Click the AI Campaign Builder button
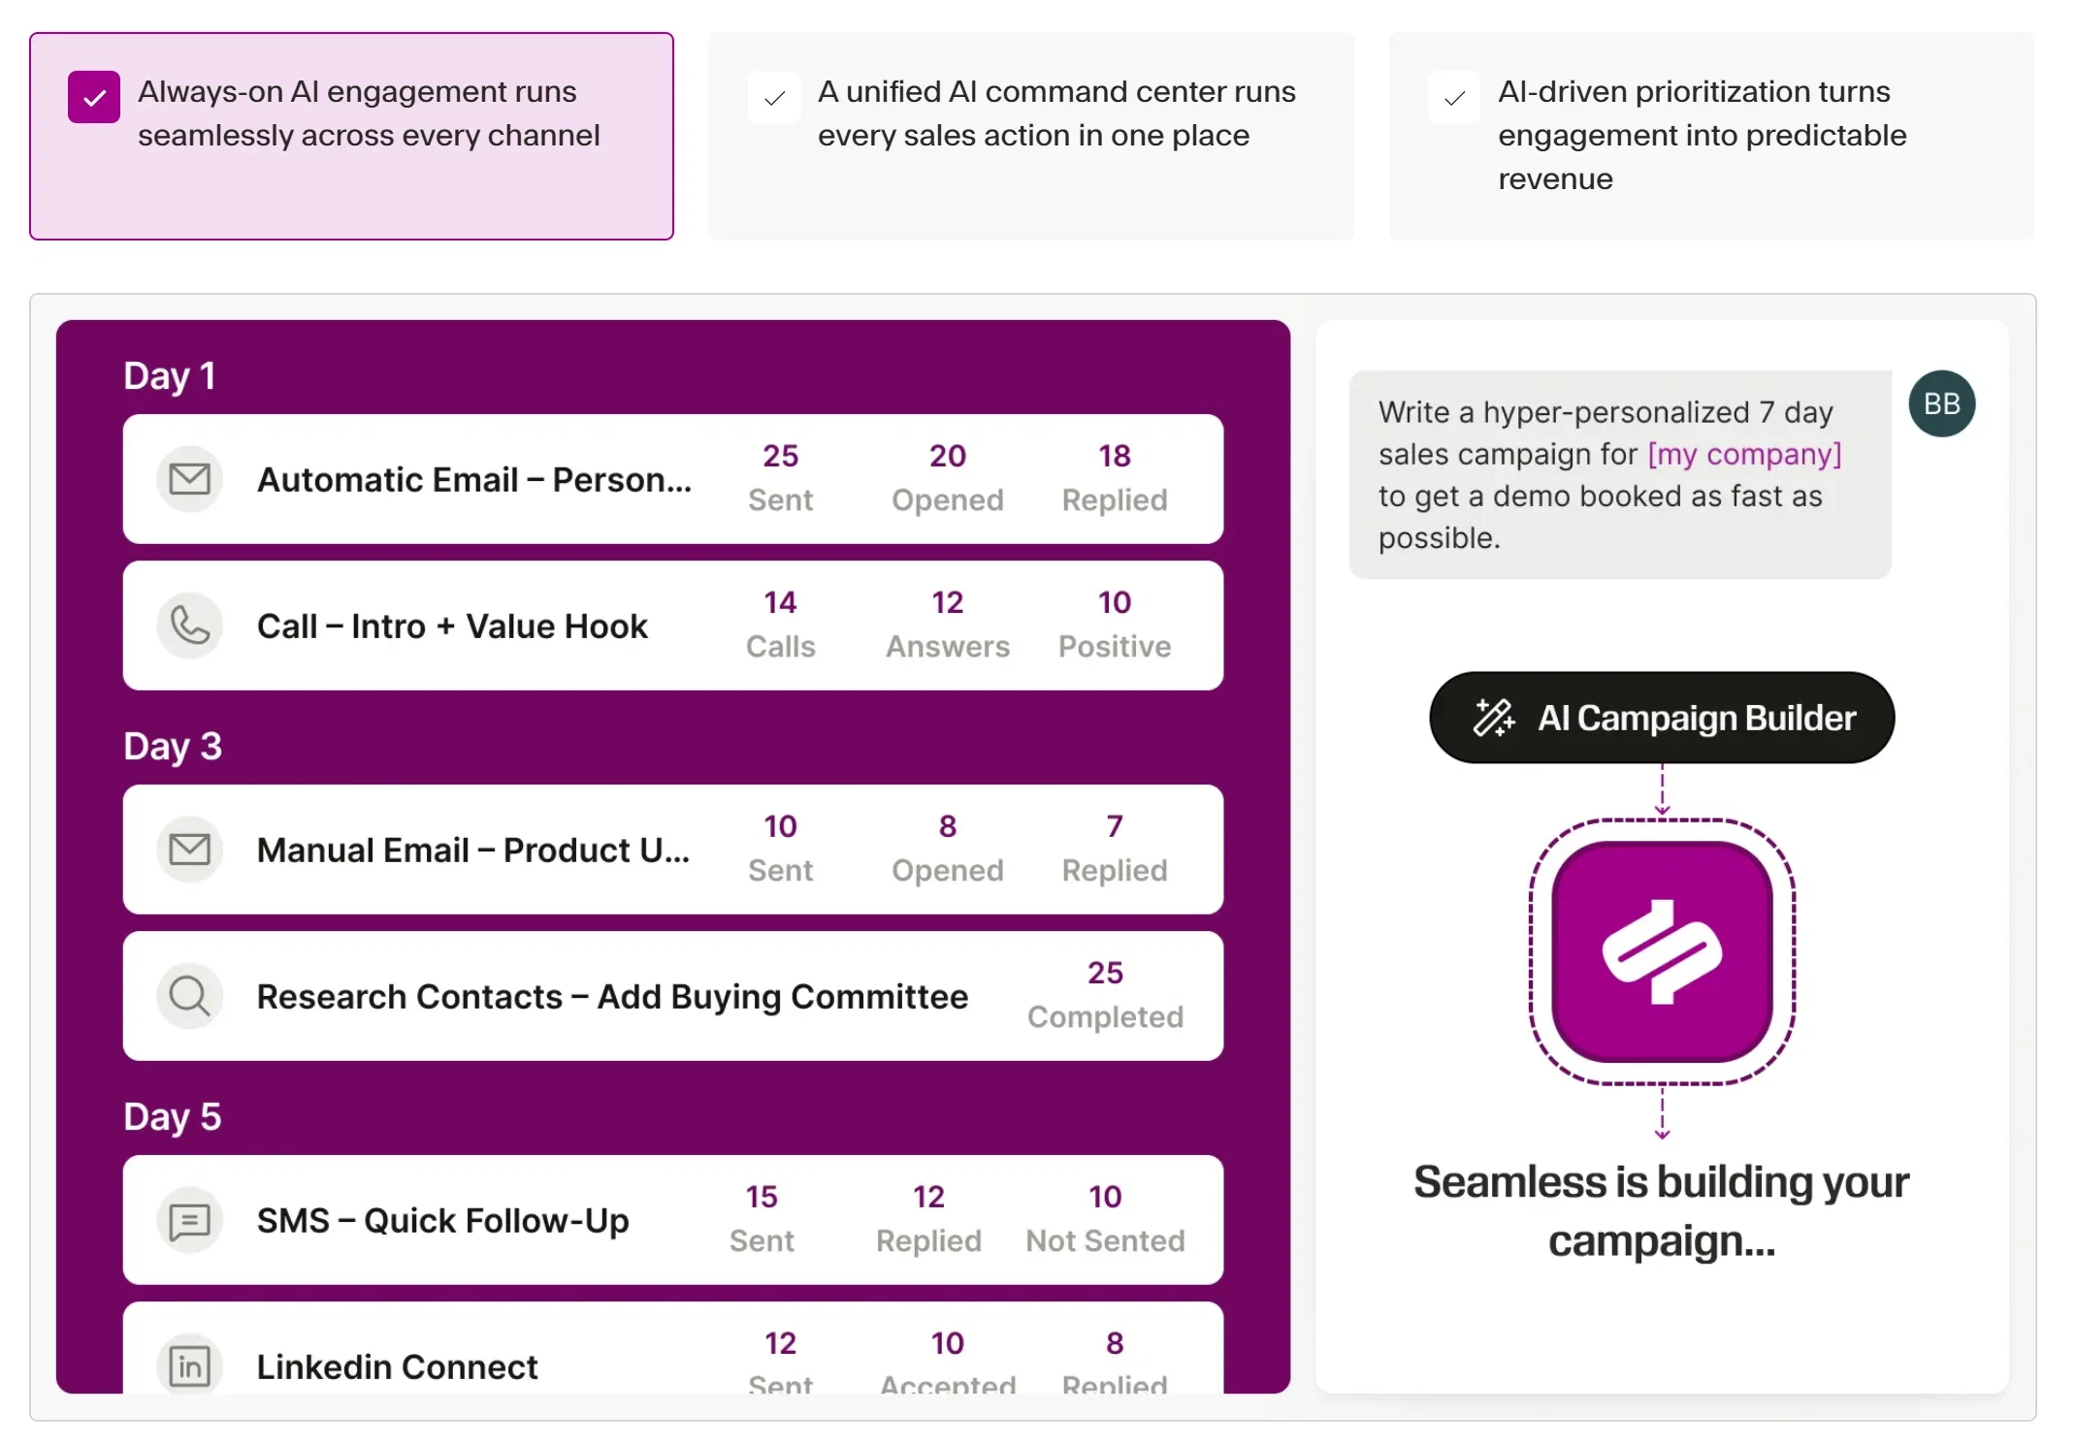 tap(1662, 718)
